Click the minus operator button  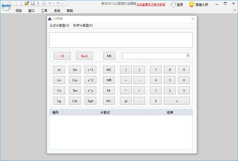pyautogui.click(x=139, y=80)
